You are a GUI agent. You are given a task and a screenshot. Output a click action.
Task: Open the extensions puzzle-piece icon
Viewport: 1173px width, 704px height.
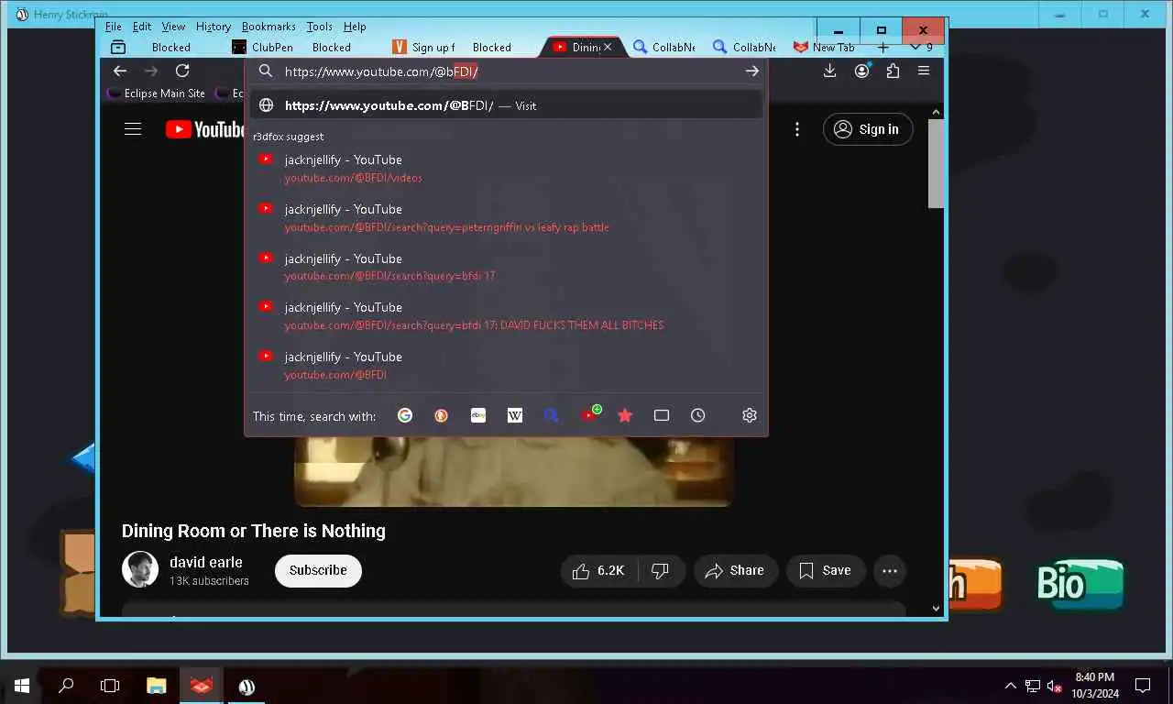coord(893,71)
